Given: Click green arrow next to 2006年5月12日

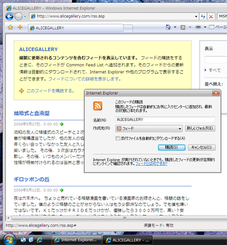Looking at the screenshot, I should tap(61, 190).
